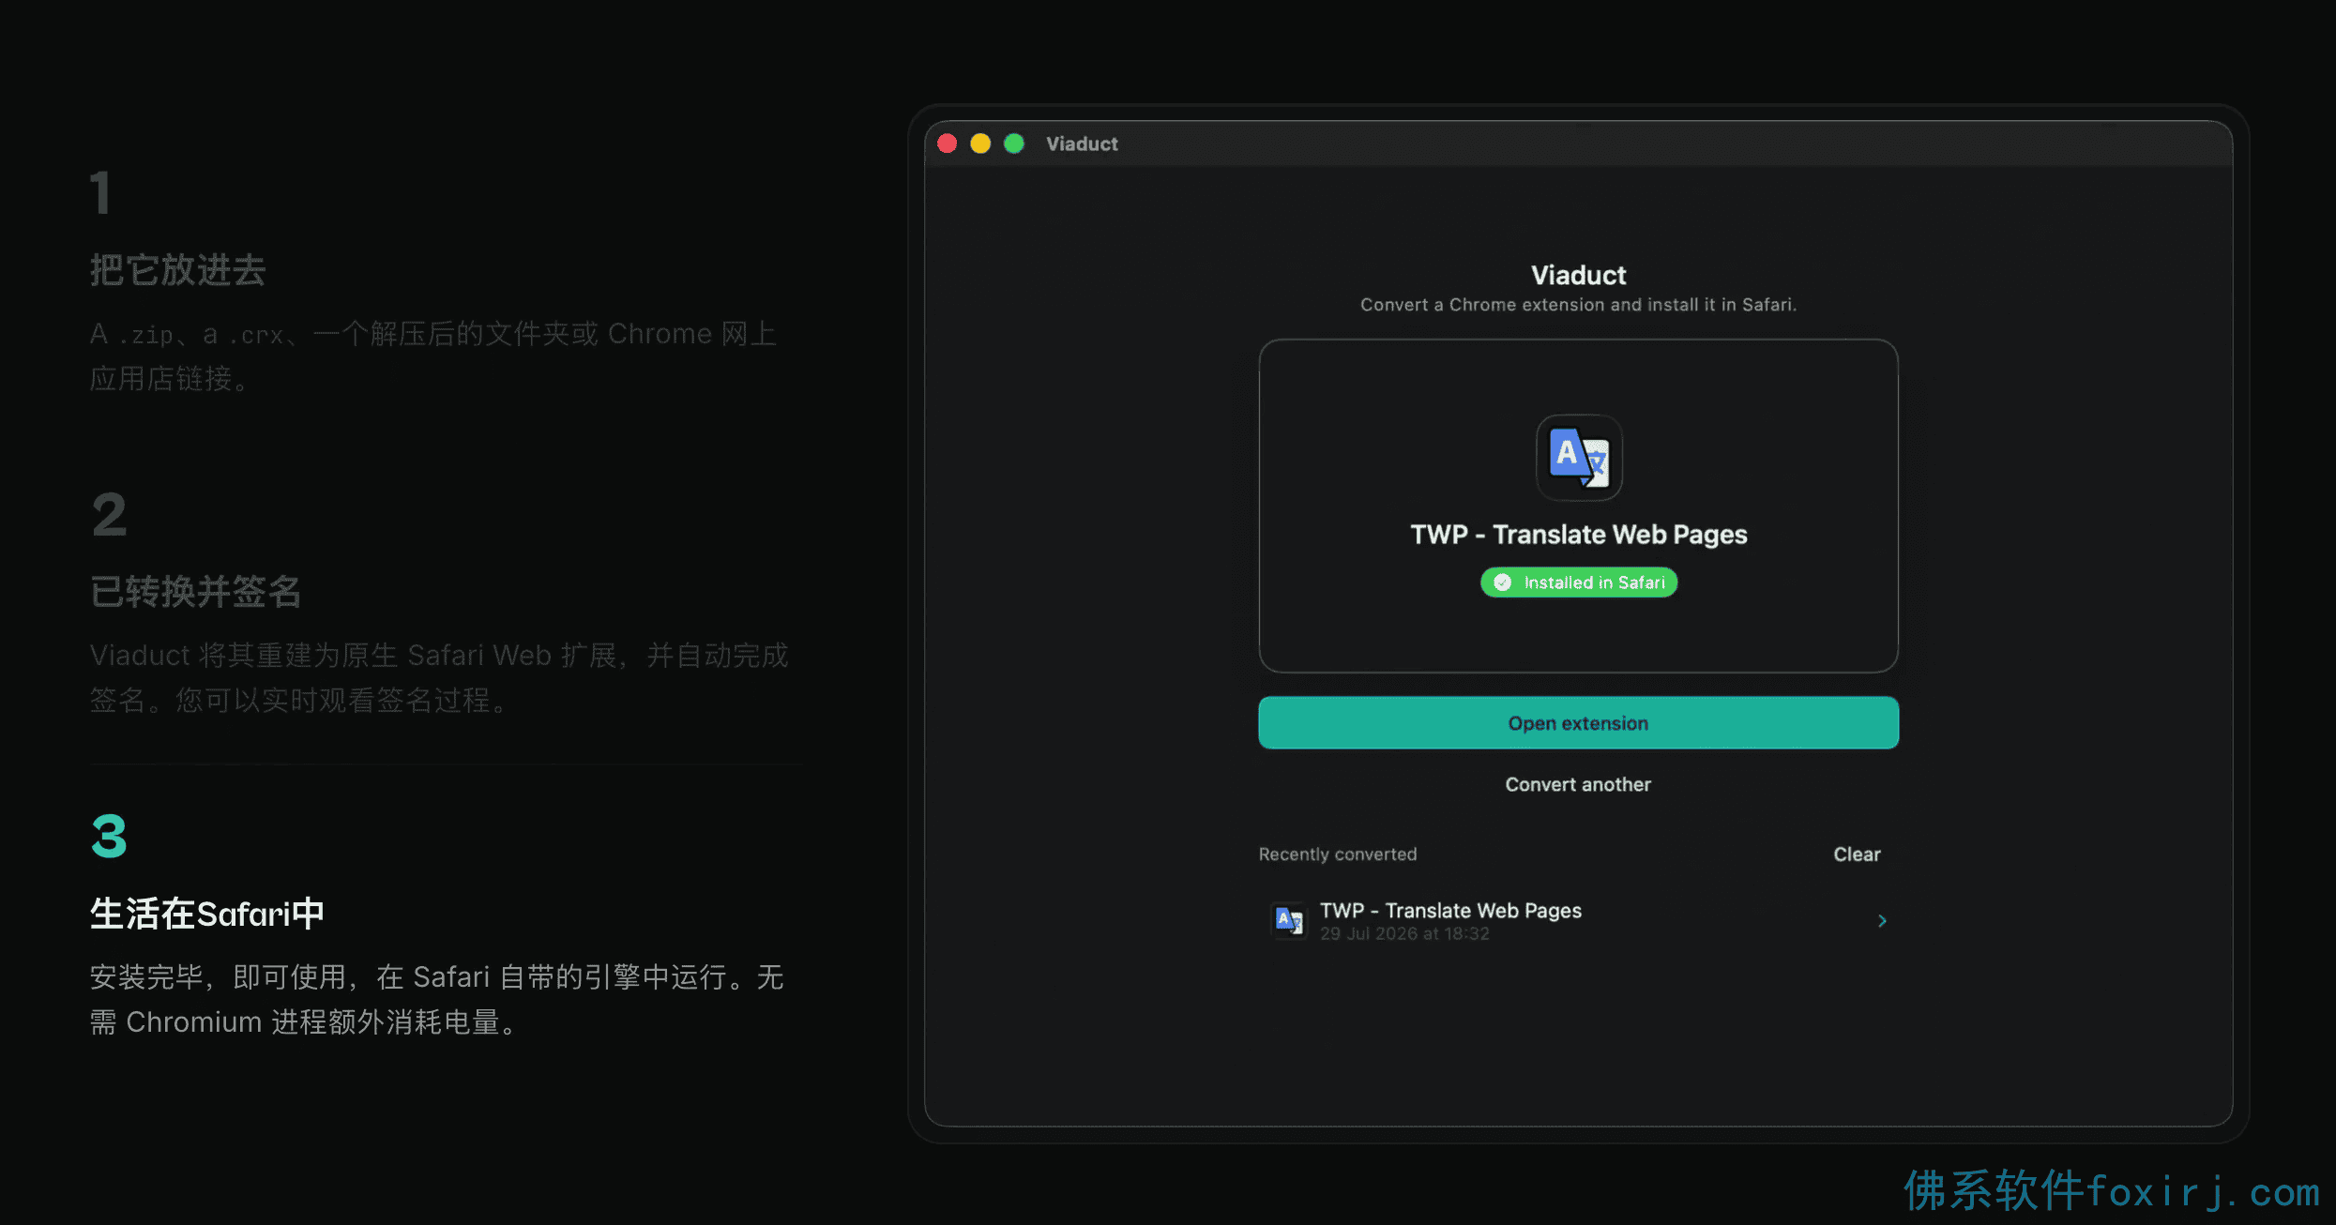The height and width of the screenshot is (1225, 2336).
Task: Select step 3 heading 生活在Safari中
Action: (207, 914)
